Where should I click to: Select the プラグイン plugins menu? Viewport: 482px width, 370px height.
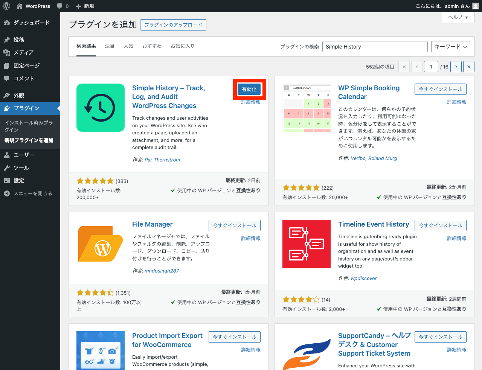pos(30,108)
